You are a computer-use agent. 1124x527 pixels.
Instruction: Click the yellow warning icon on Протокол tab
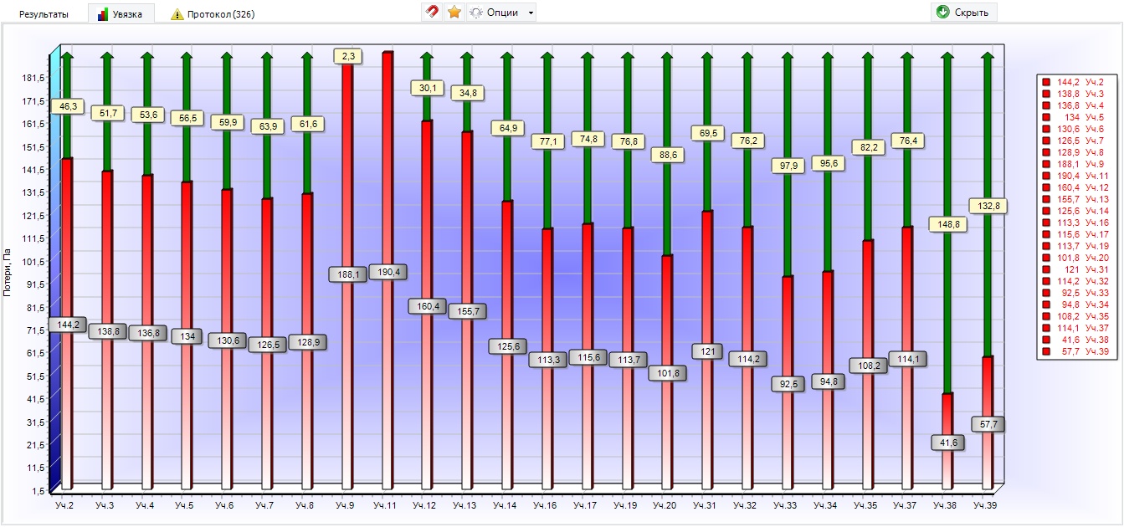pyautogui.click(x=177, y=14)
